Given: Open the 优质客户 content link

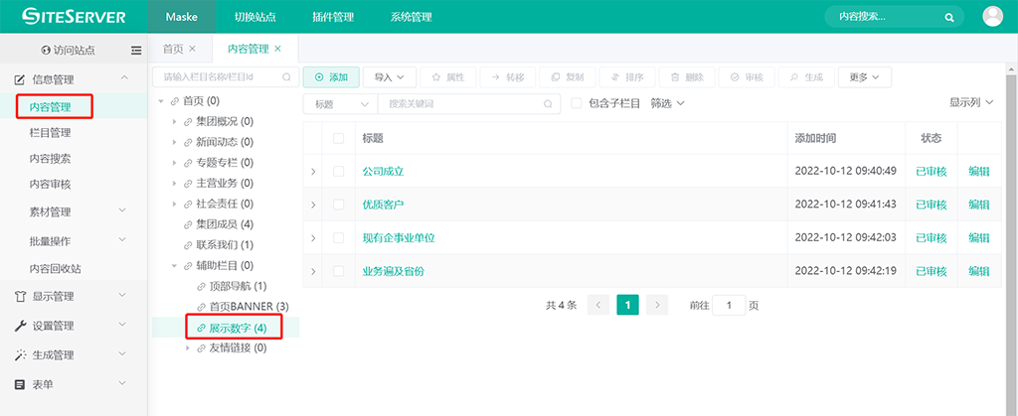Looking at the screenshot, I should (383, 205).
